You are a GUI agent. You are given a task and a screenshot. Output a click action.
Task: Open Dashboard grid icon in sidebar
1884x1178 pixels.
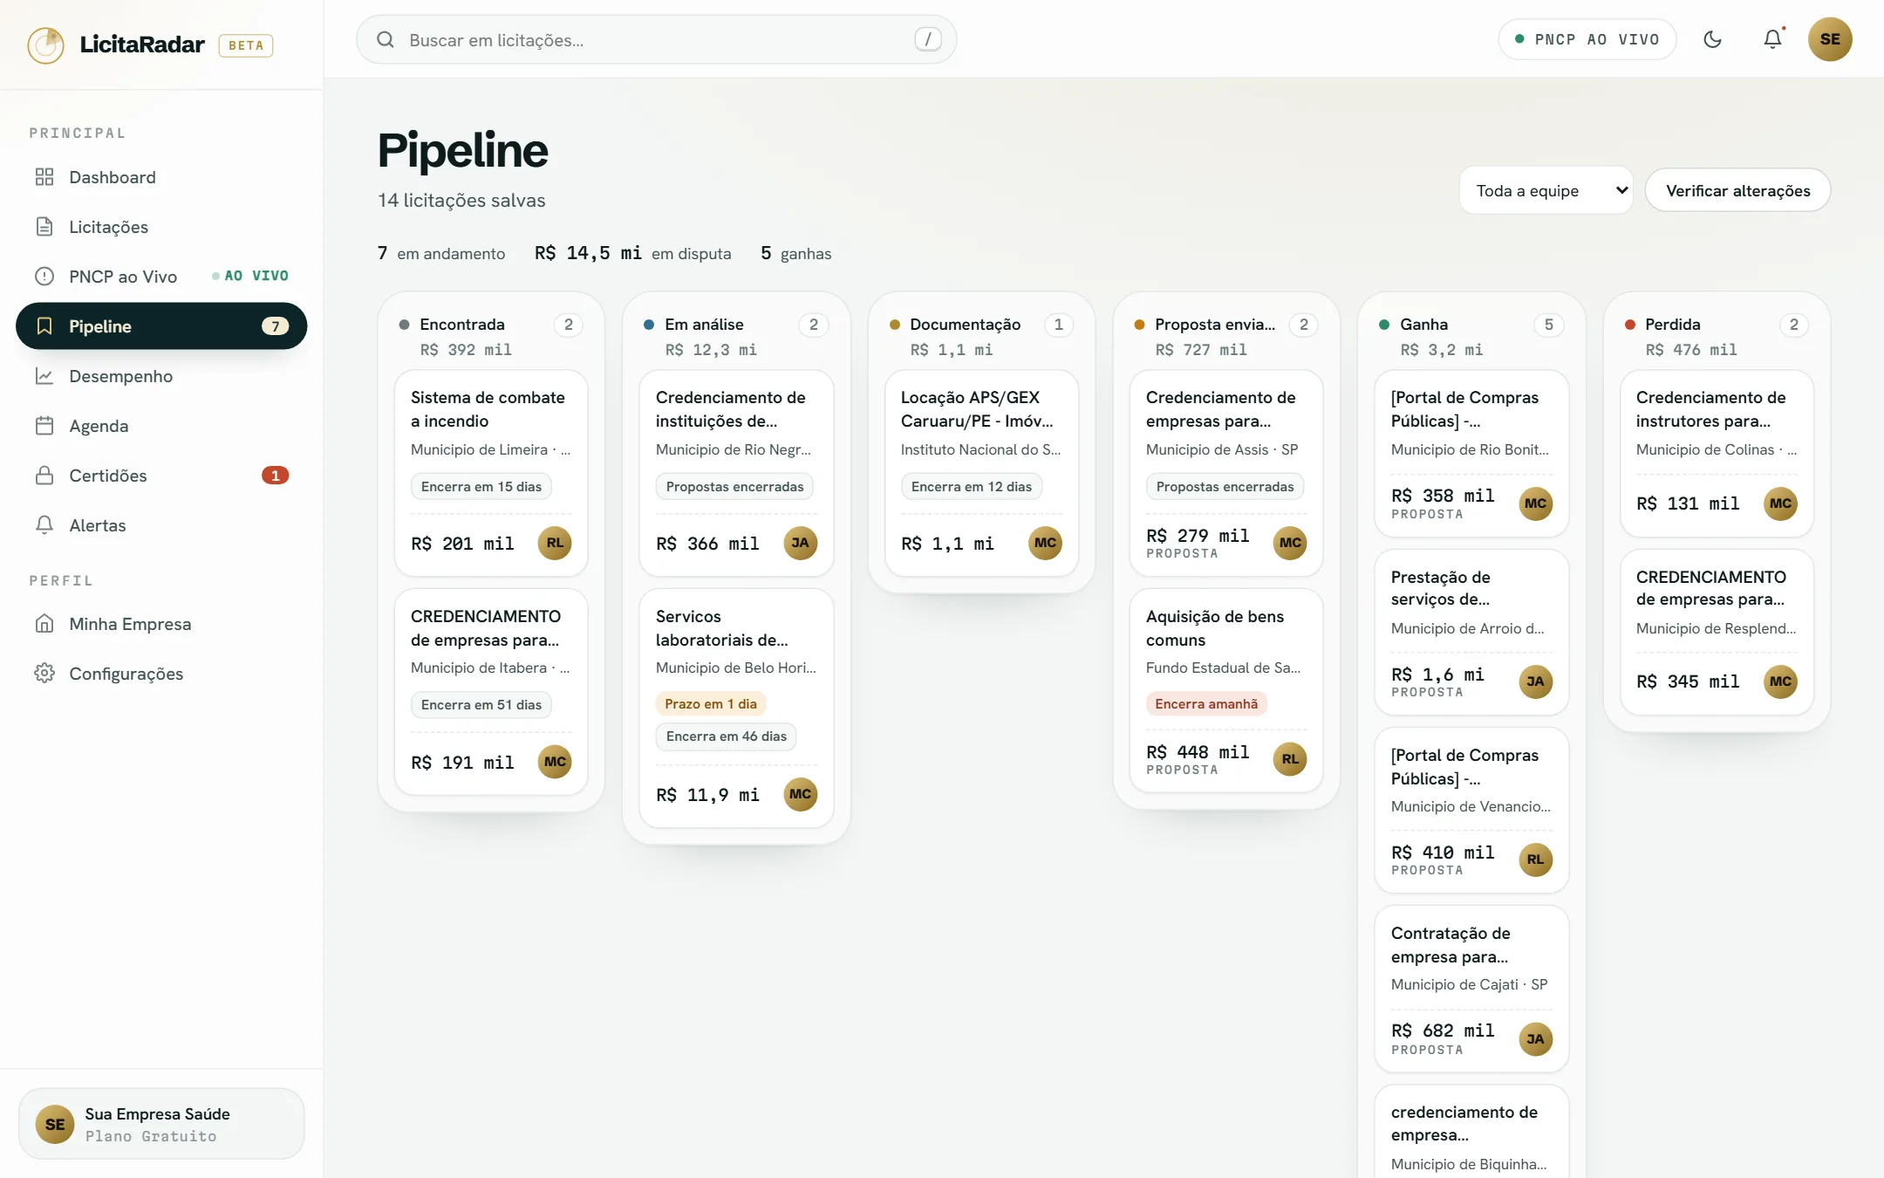(x=44, y=177)
